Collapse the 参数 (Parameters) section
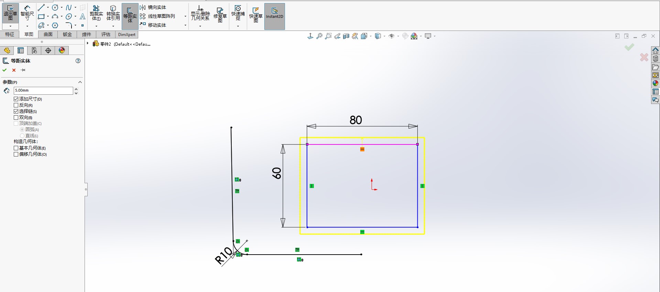Screen dimensions: 660x292 tap(80, 82)
